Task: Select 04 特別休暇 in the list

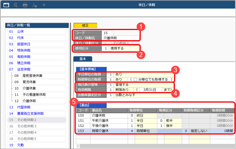Action: [x=37, y=50]
